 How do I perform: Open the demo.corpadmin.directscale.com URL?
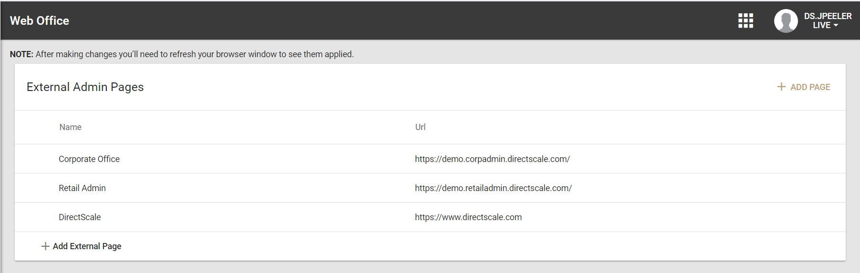click(x=492, y=159)
